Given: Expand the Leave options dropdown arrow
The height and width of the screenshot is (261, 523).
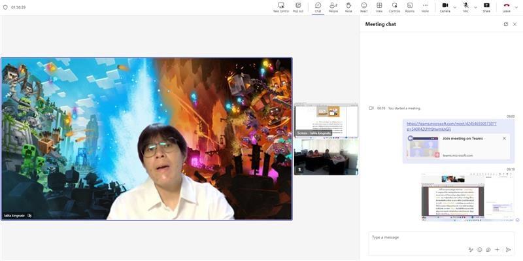Looking at the screenshot, I should (516, 7).
